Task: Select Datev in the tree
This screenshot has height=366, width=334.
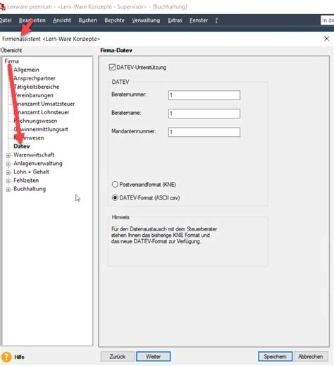Action: [22, 146]
